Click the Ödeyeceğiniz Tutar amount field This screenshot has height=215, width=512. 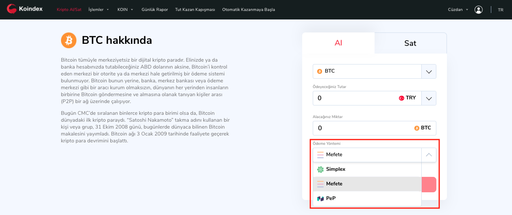[354, 98]
